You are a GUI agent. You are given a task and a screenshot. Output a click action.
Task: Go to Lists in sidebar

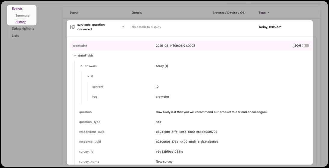tap(15, 36)
